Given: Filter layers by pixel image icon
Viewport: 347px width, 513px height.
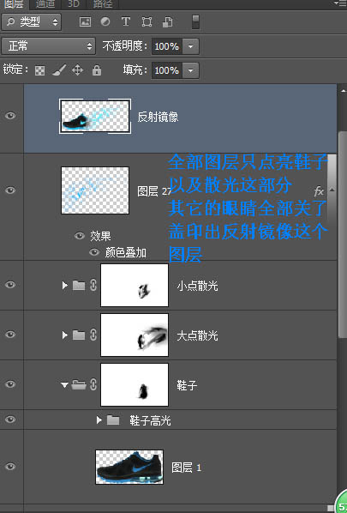Looking at the screenshot, I should [85, 22].
